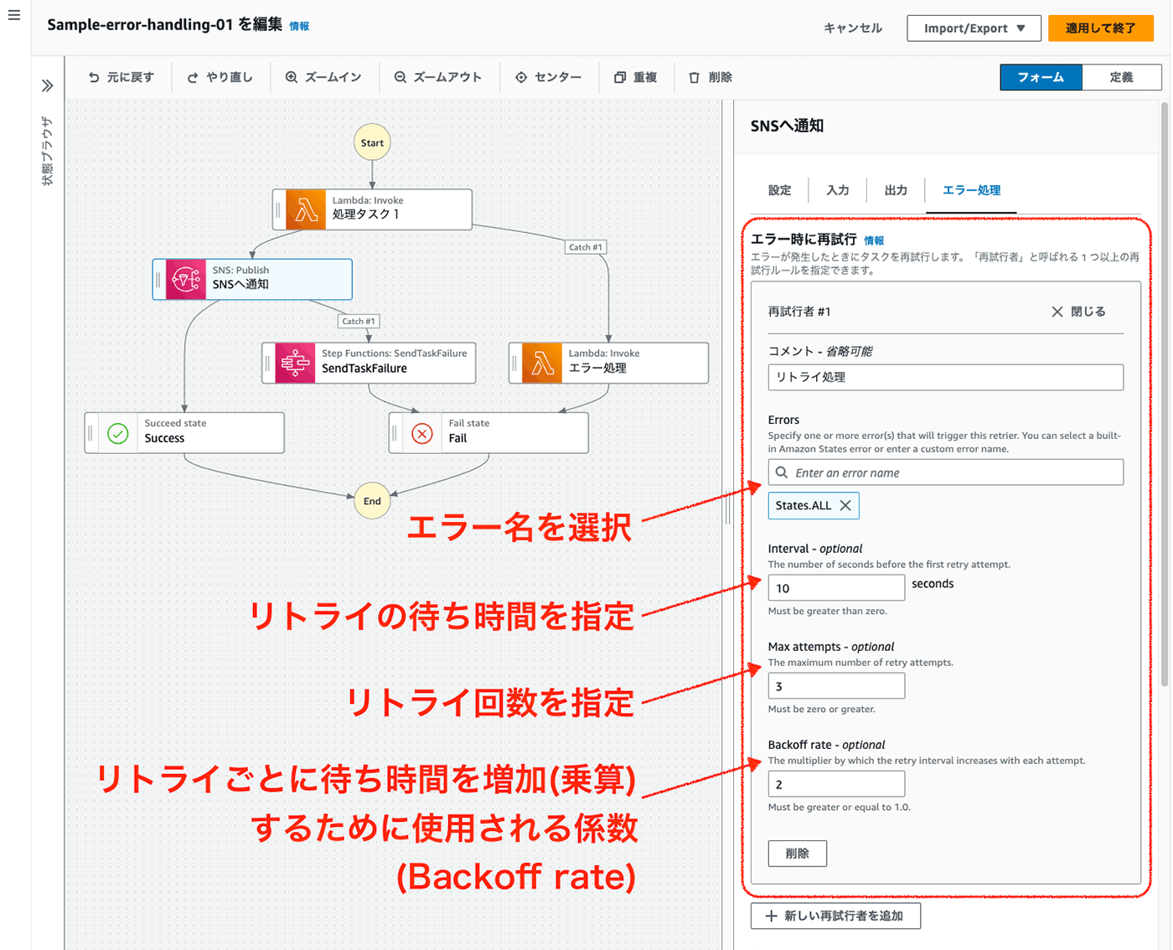Click 削除 button of retrier #1

point(797,854)
